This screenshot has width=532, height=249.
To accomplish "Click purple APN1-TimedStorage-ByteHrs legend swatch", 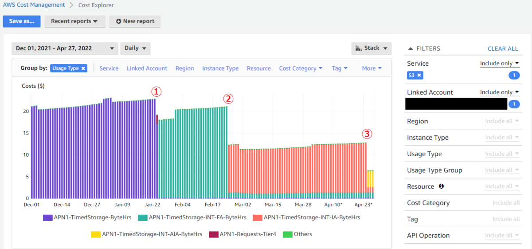I will (48, 217).
